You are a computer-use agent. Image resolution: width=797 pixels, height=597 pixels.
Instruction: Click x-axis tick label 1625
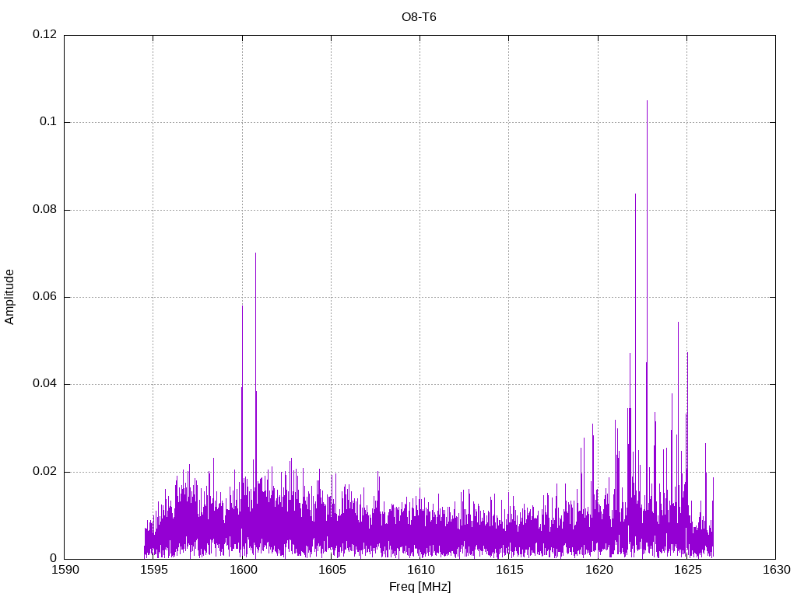(x=688, y=570)
